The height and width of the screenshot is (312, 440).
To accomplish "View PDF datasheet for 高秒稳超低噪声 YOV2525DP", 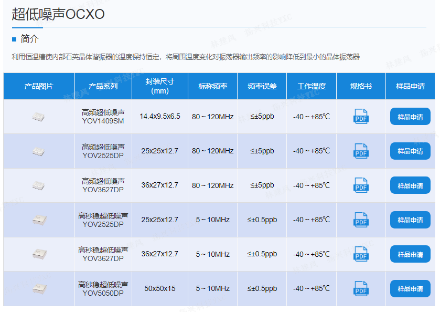I will pyautogui.click(x=361, y=220).
